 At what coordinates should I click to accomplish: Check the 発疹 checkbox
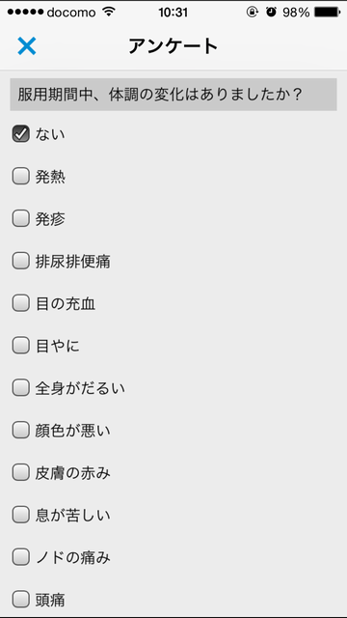coord(21,219)
